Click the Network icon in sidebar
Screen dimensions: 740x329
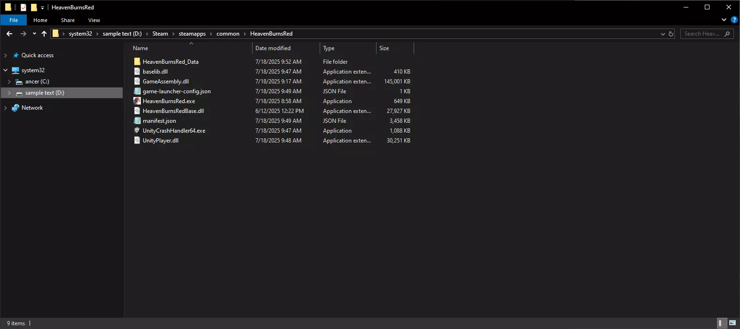15,108
